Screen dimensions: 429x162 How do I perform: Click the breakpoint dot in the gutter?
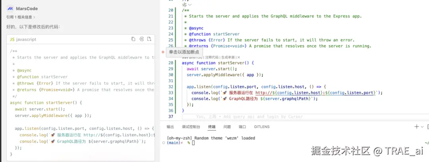[x=163, y=52]
